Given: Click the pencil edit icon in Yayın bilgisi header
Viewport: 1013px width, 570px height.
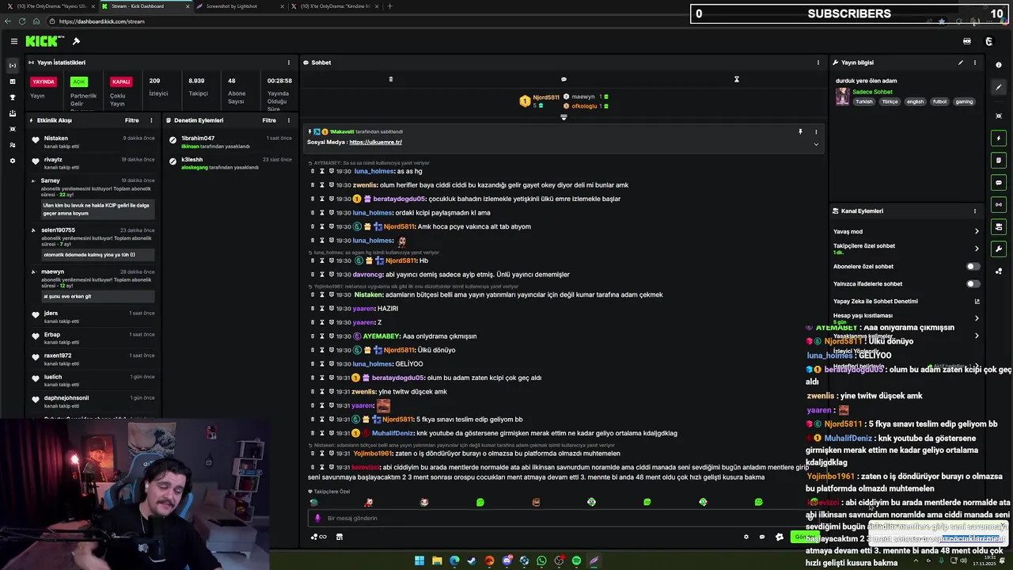Looking at the screenshot, I should click(961, 63).
